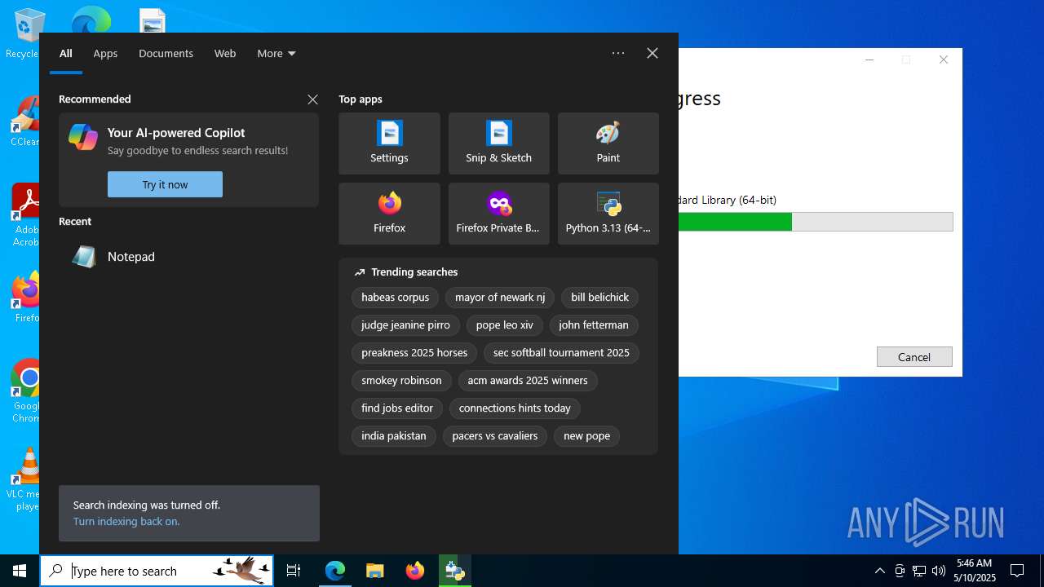Launch Python 3.13 (64-bit) tile
The image size is (1044, 587).
click(x=608, y=214)
